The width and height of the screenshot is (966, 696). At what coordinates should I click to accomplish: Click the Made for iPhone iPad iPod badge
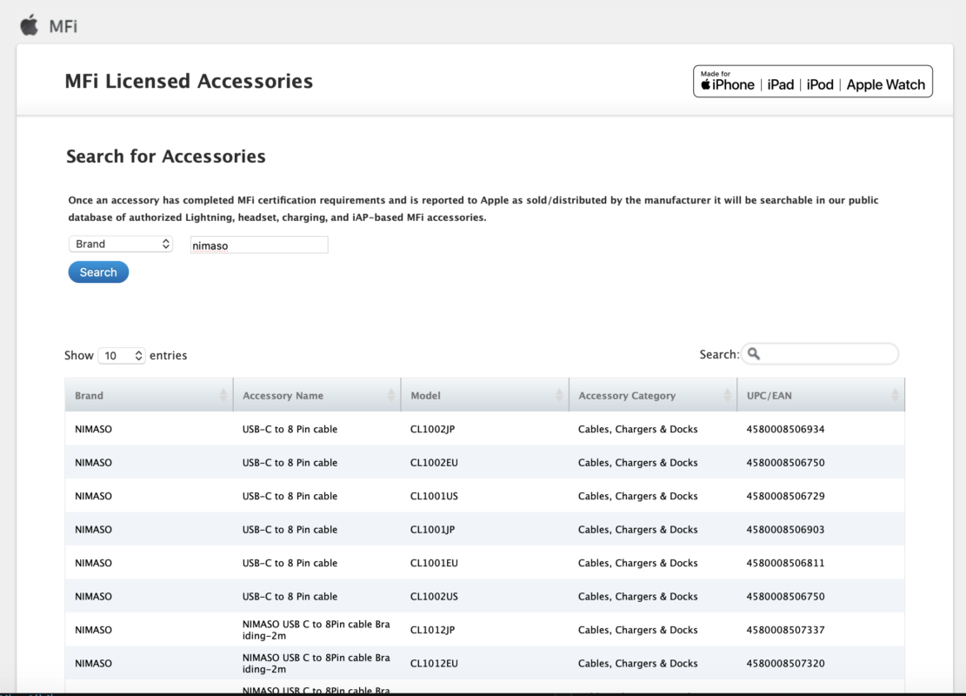[813, 82]
